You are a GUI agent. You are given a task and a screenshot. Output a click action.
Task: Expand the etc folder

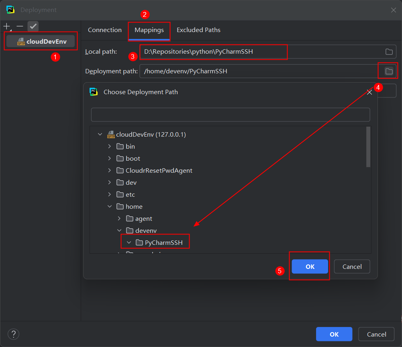click(110, 194)
